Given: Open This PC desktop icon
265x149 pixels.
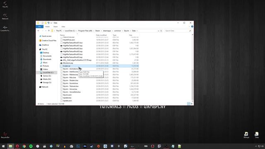Looking at the screenshot, I should coord(5,5).
